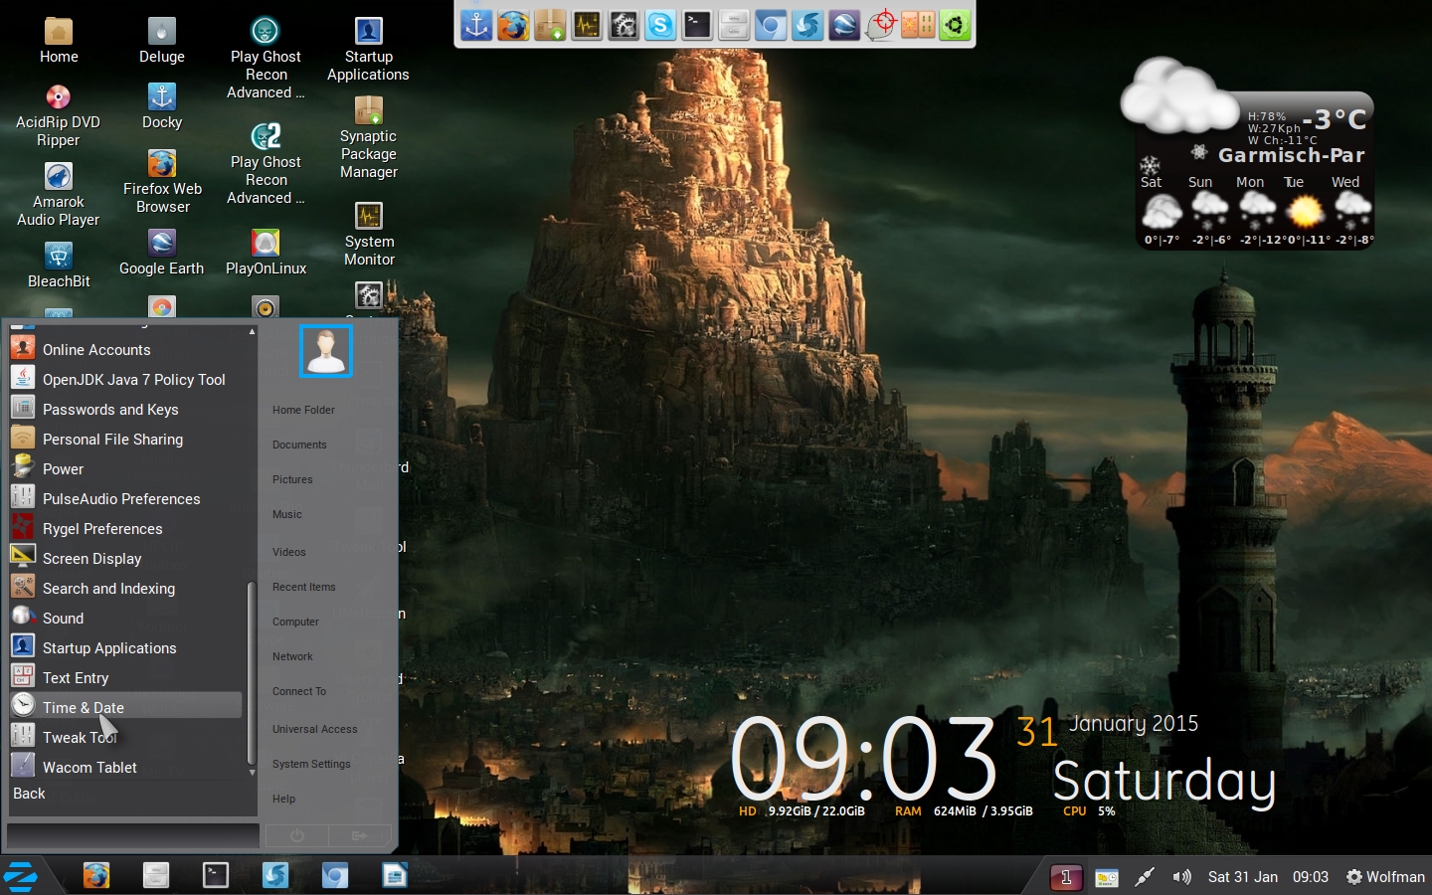Viewport: 1432px width, 895px height.
Task: Launch the System Monitor desktop shortcut
Action: coord(369,235)
